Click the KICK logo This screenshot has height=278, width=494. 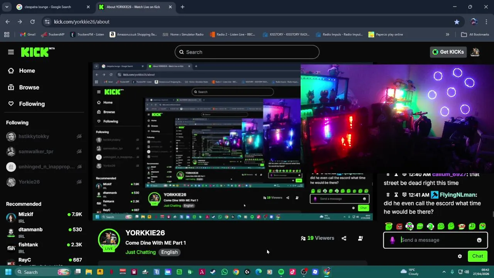coord(37,52)
